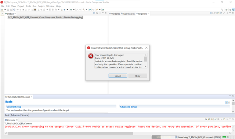Click Cancel in the error dialog

coord(118,76)
